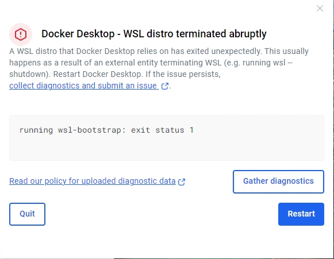Open collect diagnostics and submit an issue link

84,86
